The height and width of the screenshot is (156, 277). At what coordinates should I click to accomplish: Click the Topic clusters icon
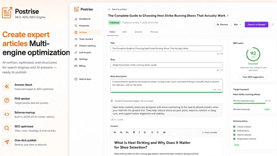[x=76, y=39]
